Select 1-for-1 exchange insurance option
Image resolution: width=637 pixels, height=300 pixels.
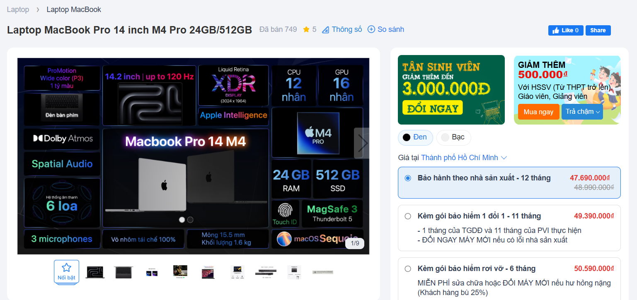point(408,216)
